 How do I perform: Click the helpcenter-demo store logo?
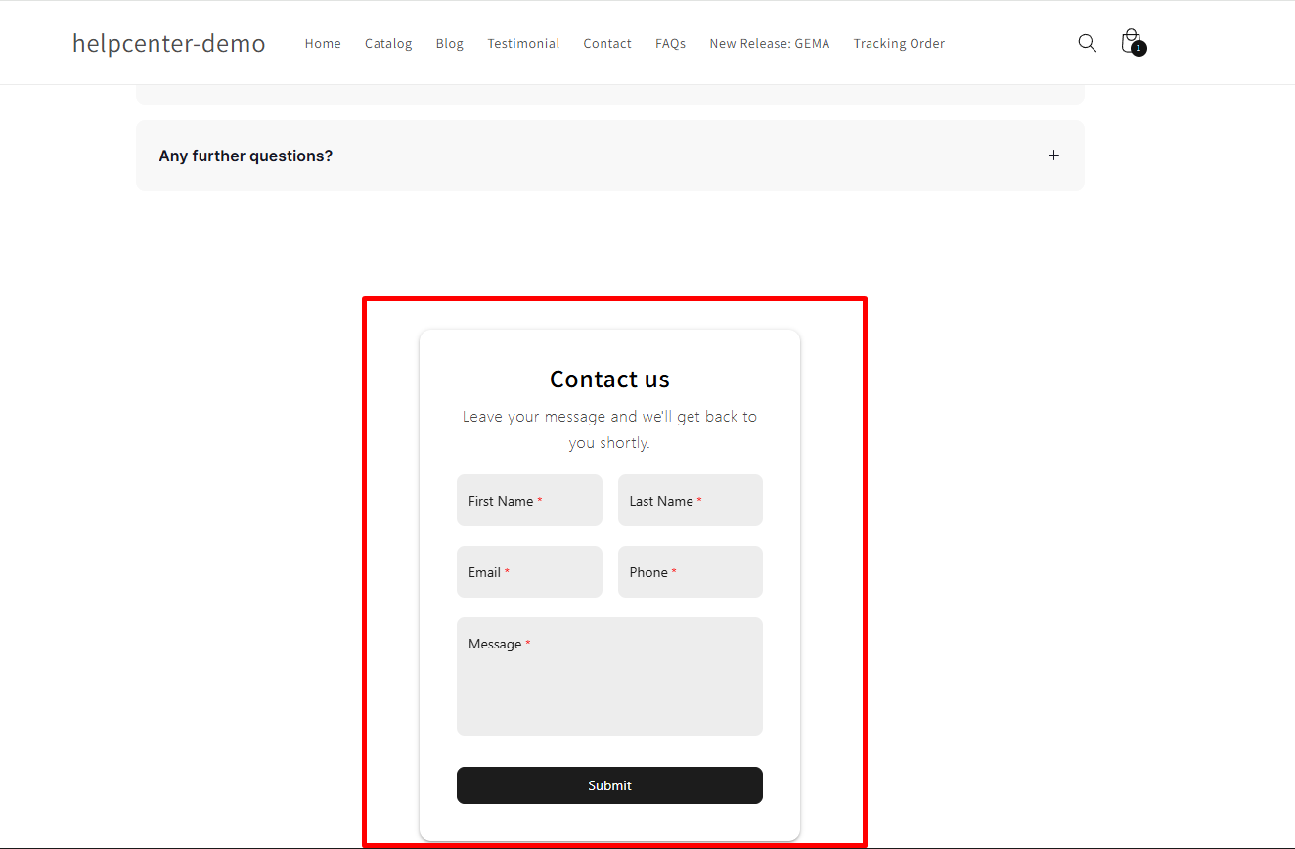coord(169,43)
